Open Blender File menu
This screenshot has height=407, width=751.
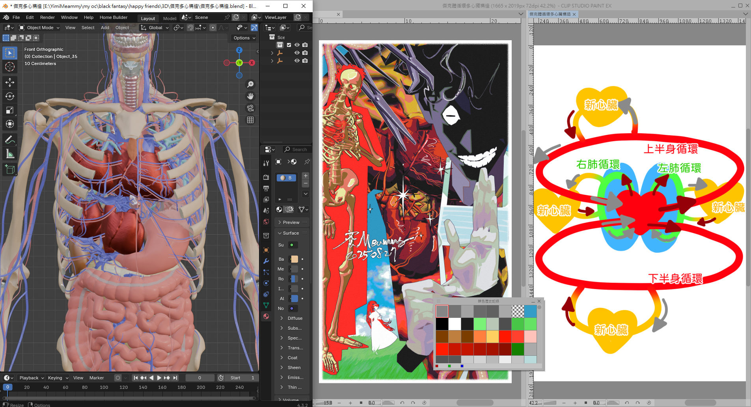pyautogui.click(x=16, y=17)
